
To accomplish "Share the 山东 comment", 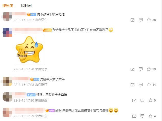I will pos(134,116).
